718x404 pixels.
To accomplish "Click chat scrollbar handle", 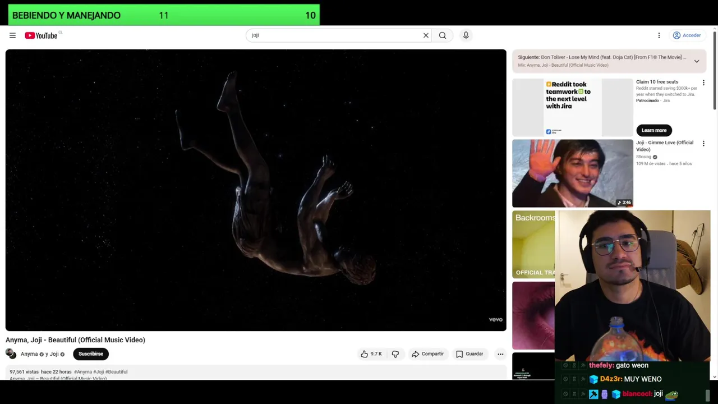I will tap(707, 396).
